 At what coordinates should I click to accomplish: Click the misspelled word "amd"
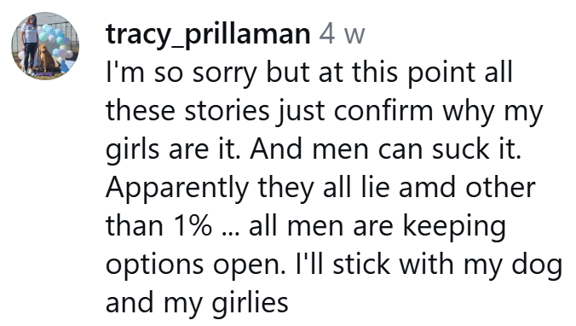pyautogui.click(x=427, y=188)
